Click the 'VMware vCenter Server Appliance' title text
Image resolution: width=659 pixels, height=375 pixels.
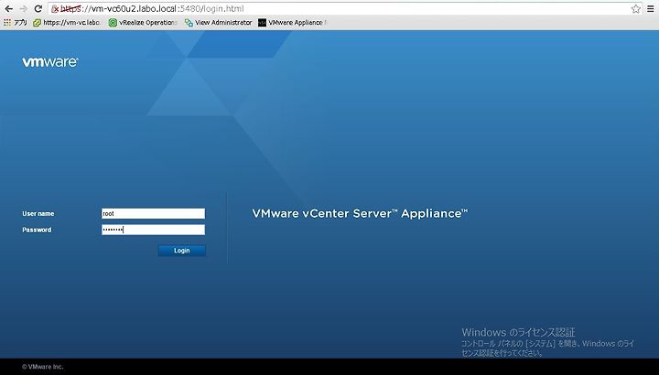[360, 213]
